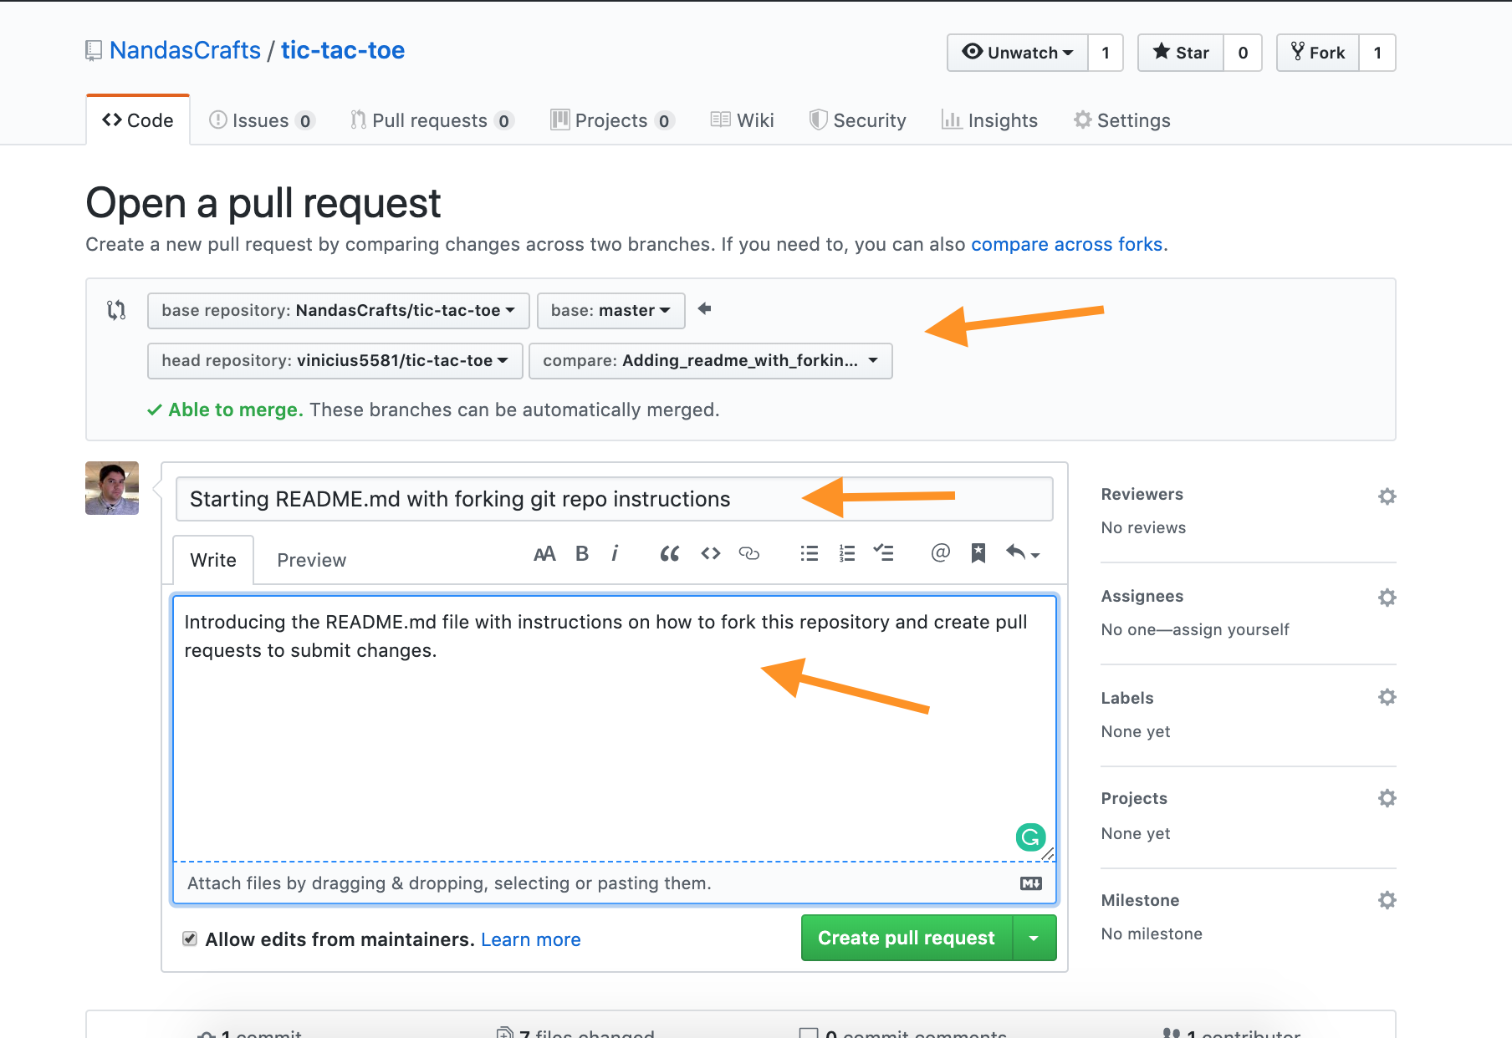Open the Issues tab
The height and width of the screenshot is (1038, 1512).
pos(262,120)
